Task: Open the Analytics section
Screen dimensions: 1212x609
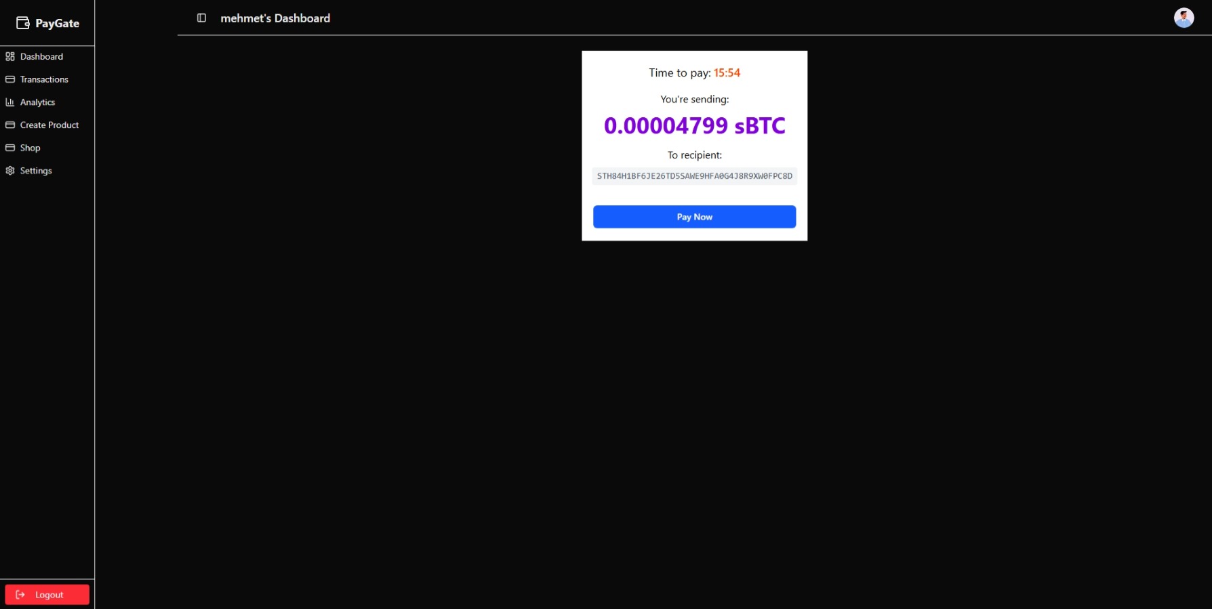Action: coord(37,102)
